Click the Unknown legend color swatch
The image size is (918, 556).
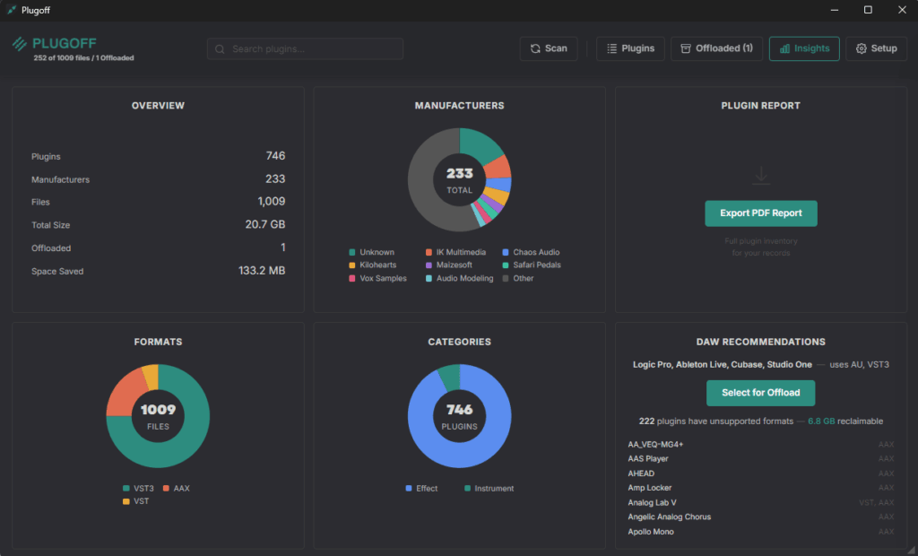(352, 253)
